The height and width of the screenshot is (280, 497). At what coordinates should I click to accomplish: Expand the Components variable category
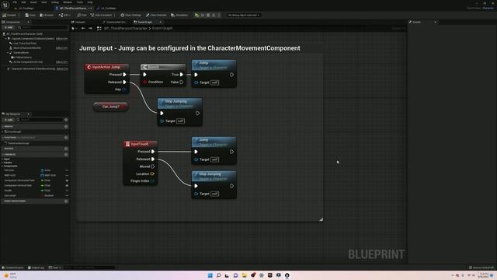pos(2,166)
